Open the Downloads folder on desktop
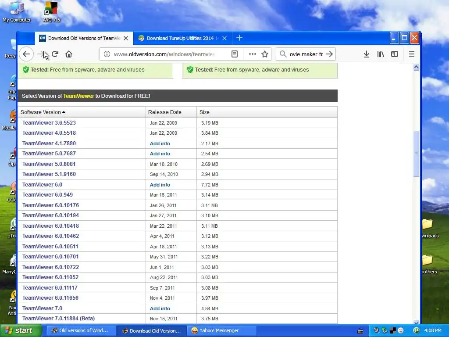This screenshot has height=337, width=449. coord(430,228)
